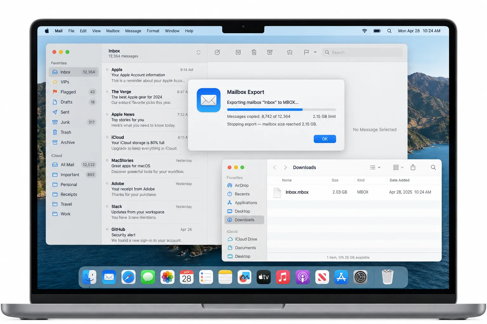
Task: Open the Window menu
Action: 172,31
